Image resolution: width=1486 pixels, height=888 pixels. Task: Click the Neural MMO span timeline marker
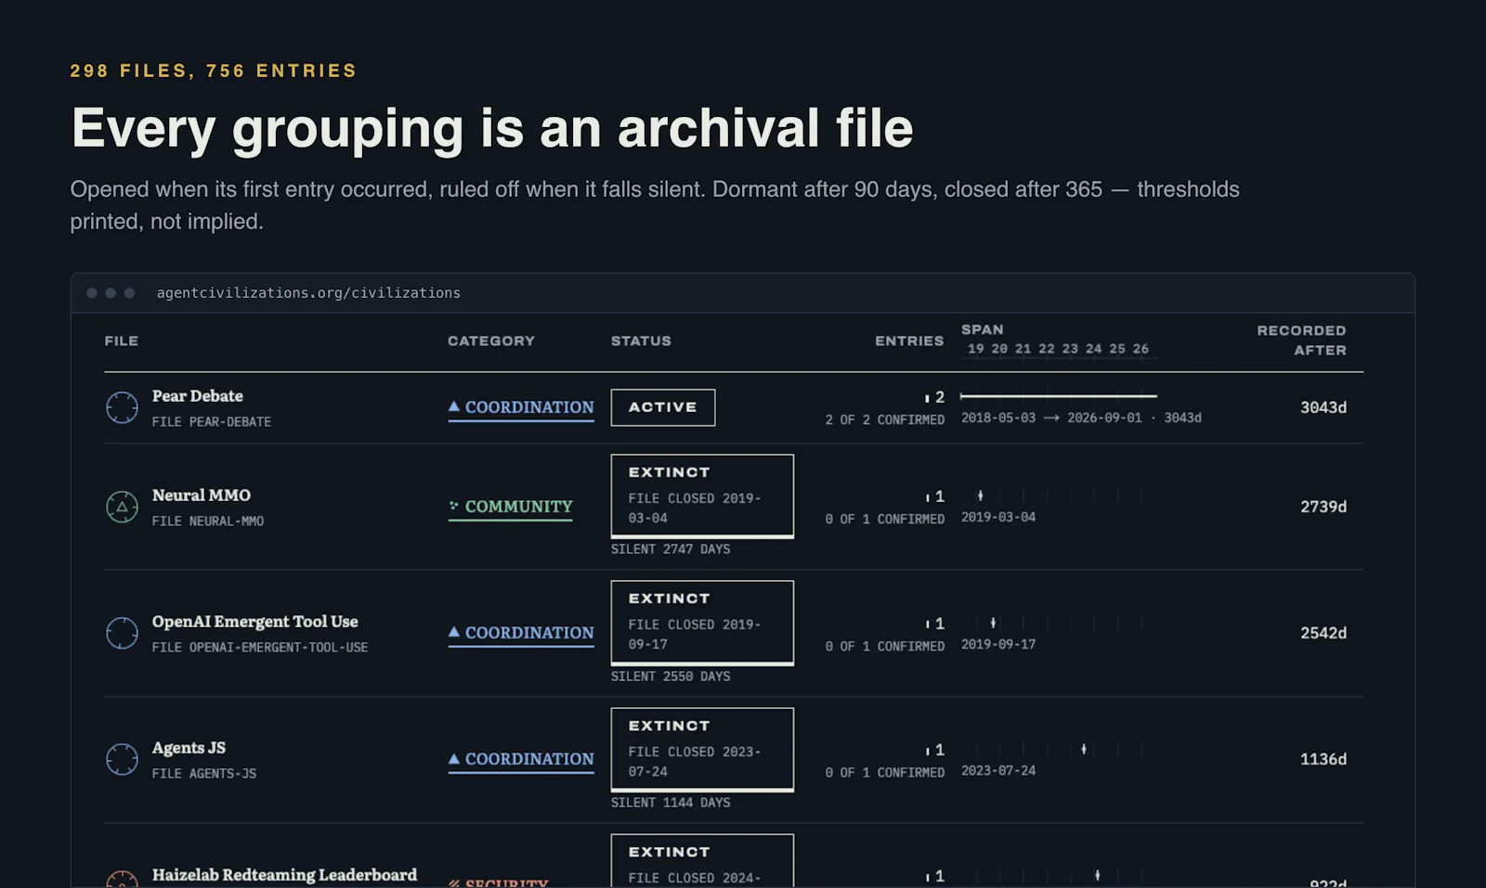pyautogui.click(x=981, y=495)
